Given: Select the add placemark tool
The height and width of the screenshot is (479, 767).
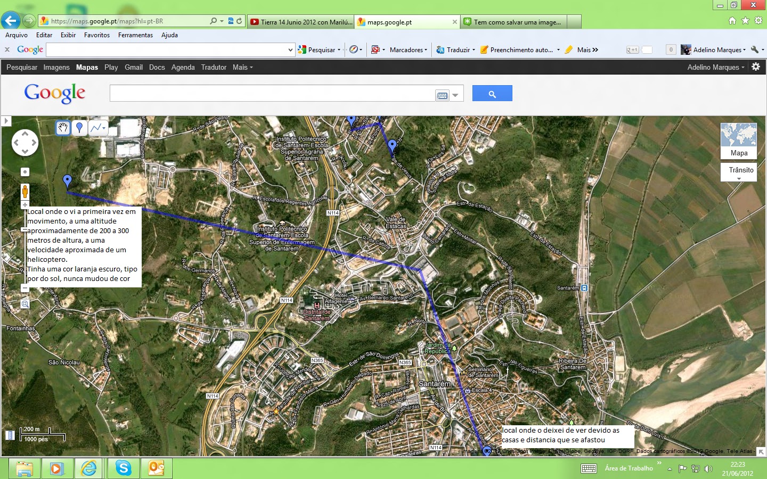Looking at the screenshot, I should pos(79,128).
